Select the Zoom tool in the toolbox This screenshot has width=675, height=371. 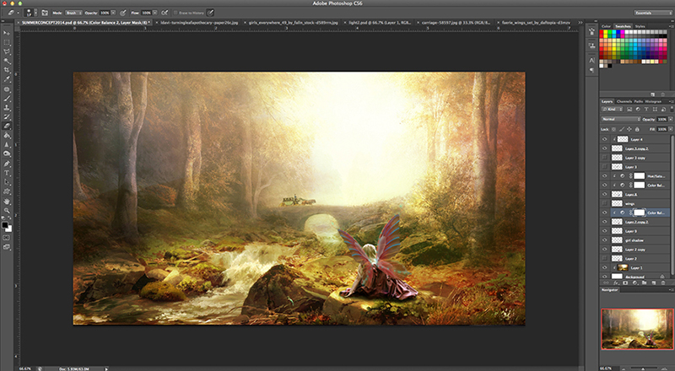pyautogui.click(x=7, y=211)
